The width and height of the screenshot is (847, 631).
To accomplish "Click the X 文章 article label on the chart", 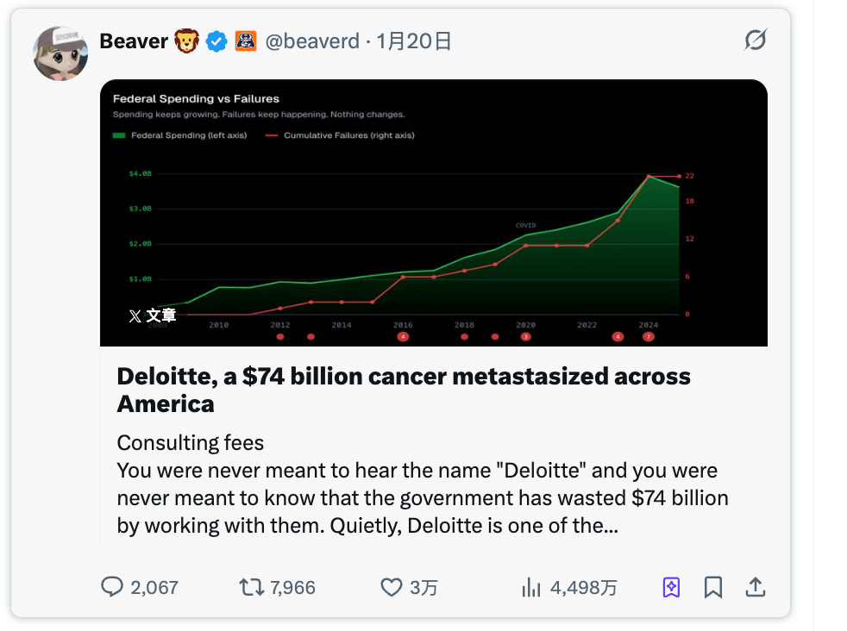I will pyautogui.click(x=153, y=315).
